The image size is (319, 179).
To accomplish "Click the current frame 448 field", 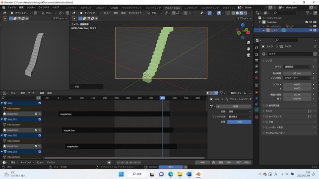I will click(202, 162).
